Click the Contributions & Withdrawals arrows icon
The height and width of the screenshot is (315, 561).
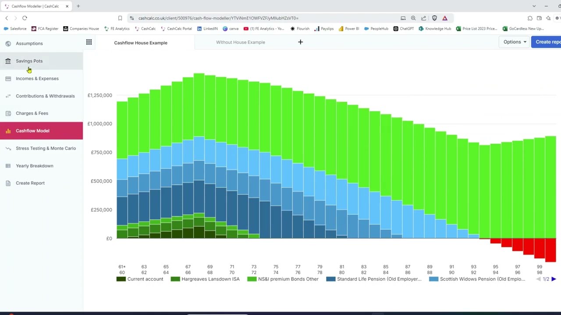pos(8,96)
